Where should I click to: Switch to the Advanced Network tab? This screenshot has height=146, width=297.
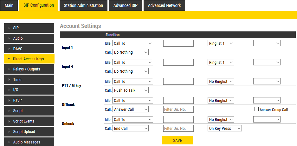pos(164,5)
